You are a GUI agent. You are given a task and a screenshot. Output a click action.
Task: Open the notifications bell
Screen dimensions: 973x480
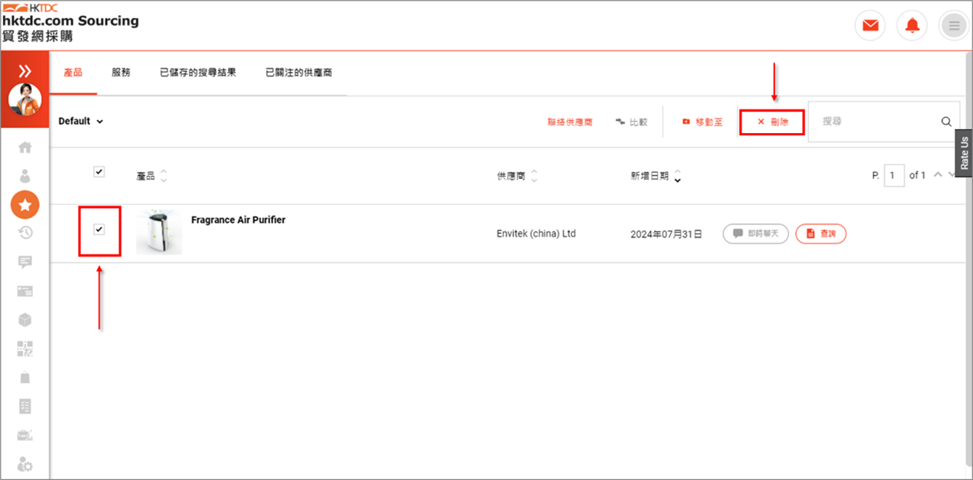click(x=912, y=26)
